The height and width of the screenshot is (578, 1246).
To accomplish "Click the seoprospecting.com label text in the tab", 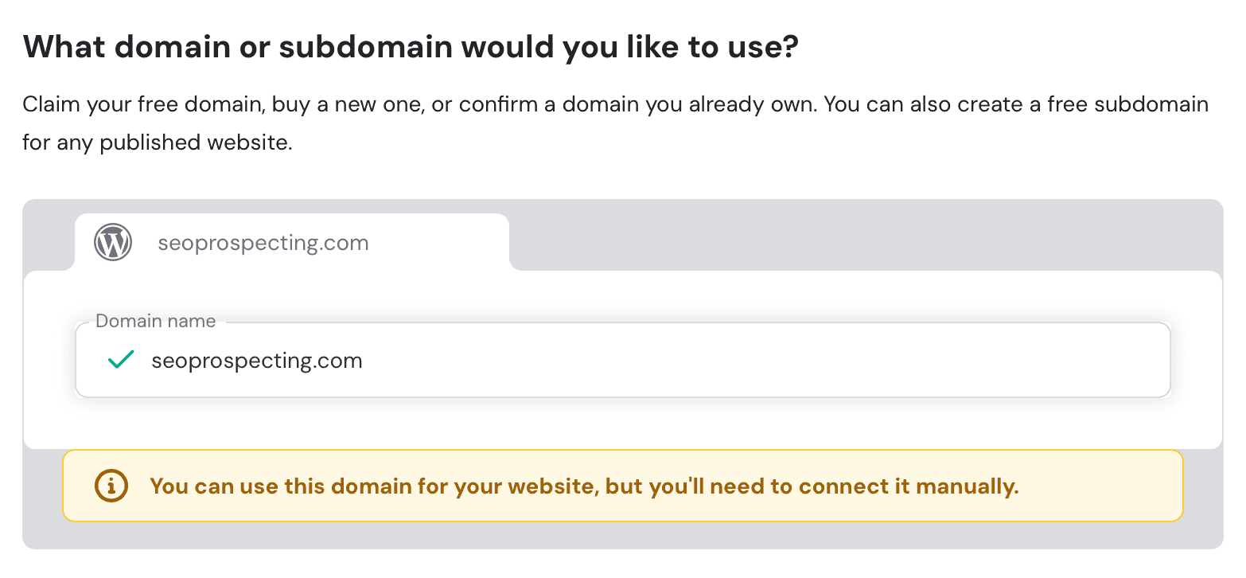I will tap(263, 243).
